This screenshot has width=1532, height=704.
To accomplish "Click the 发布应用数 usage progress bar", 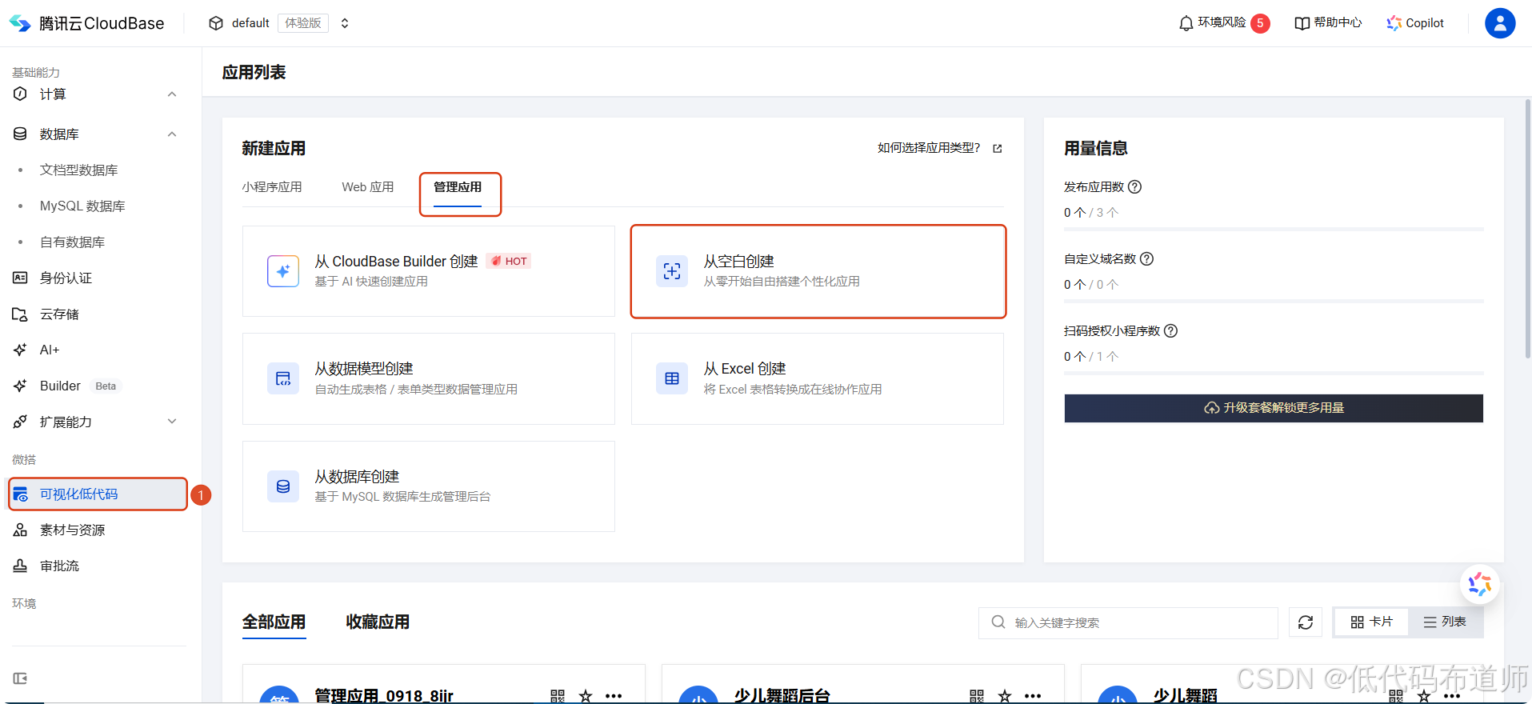I will [1274, 230].
